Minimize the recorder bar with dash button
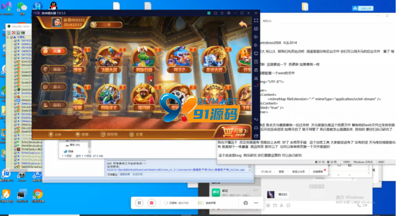 coord(256,203)
